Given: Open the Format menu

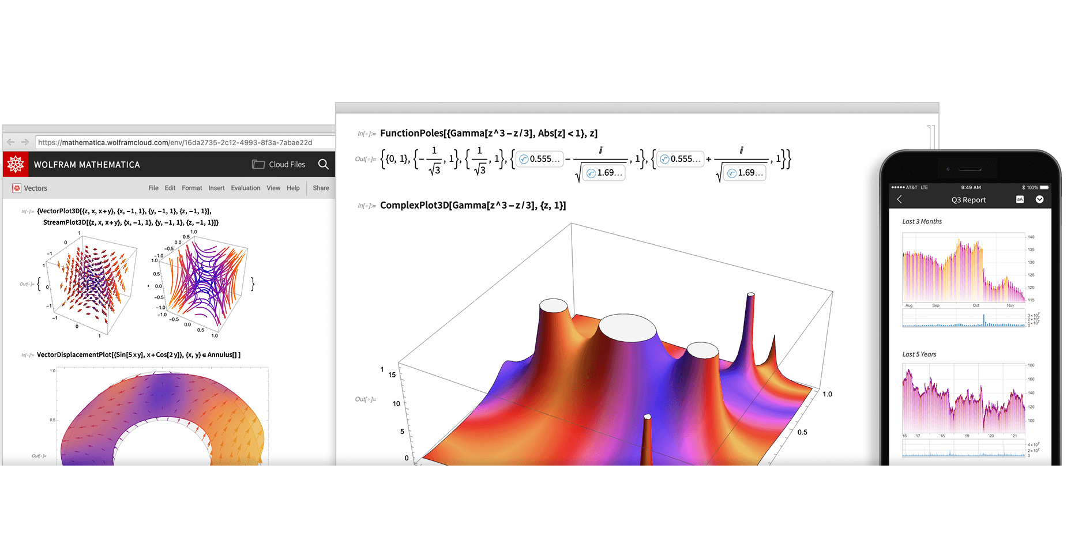Looking at the screenshot, I should click(192, 188).
